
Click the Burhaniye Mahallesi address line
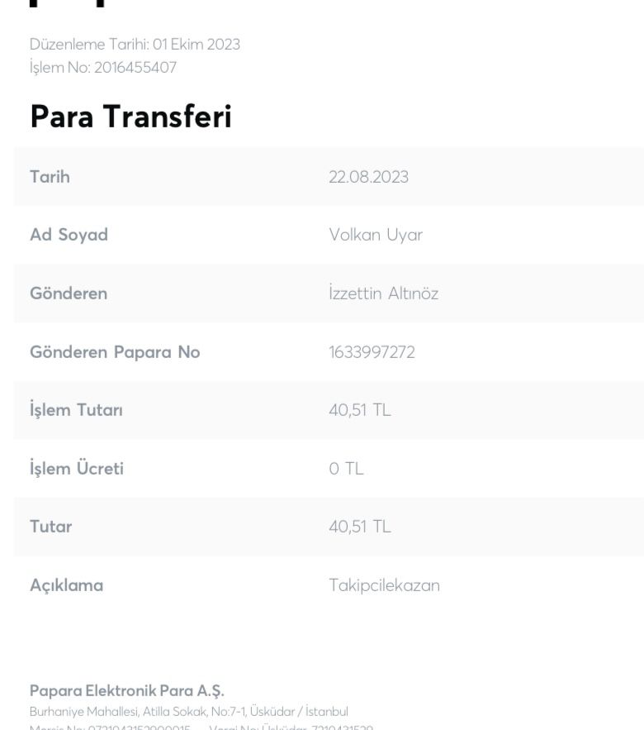(189, 712)
